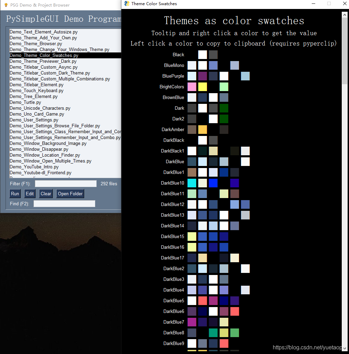The height and width of the screenshot is (354, 349).
Task: Click the dark green swatch in Dark row
Action: 224,108
